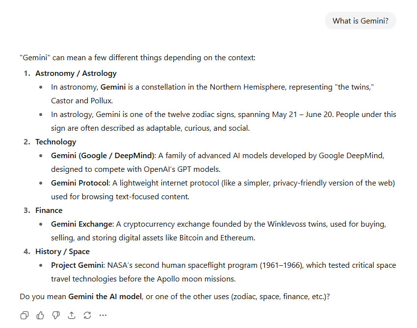Click bold "Gemini the AI model" text
417x328 pixels.
coord(105,297)
